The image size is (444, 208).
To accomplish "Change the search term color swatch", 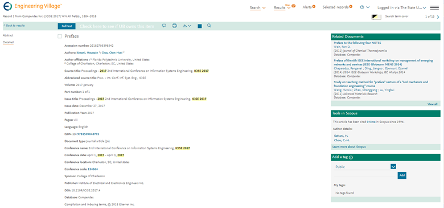I will [x=376, y=17].
